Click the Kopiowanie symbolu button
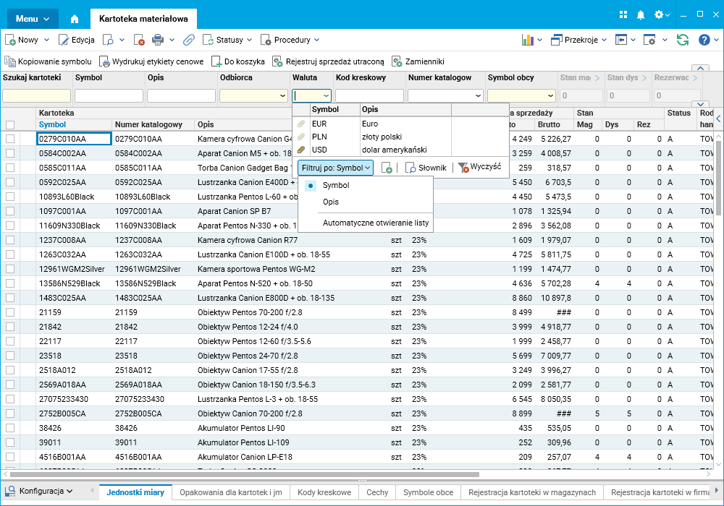The height and width of the screenshot is (506, 724). 49,62
